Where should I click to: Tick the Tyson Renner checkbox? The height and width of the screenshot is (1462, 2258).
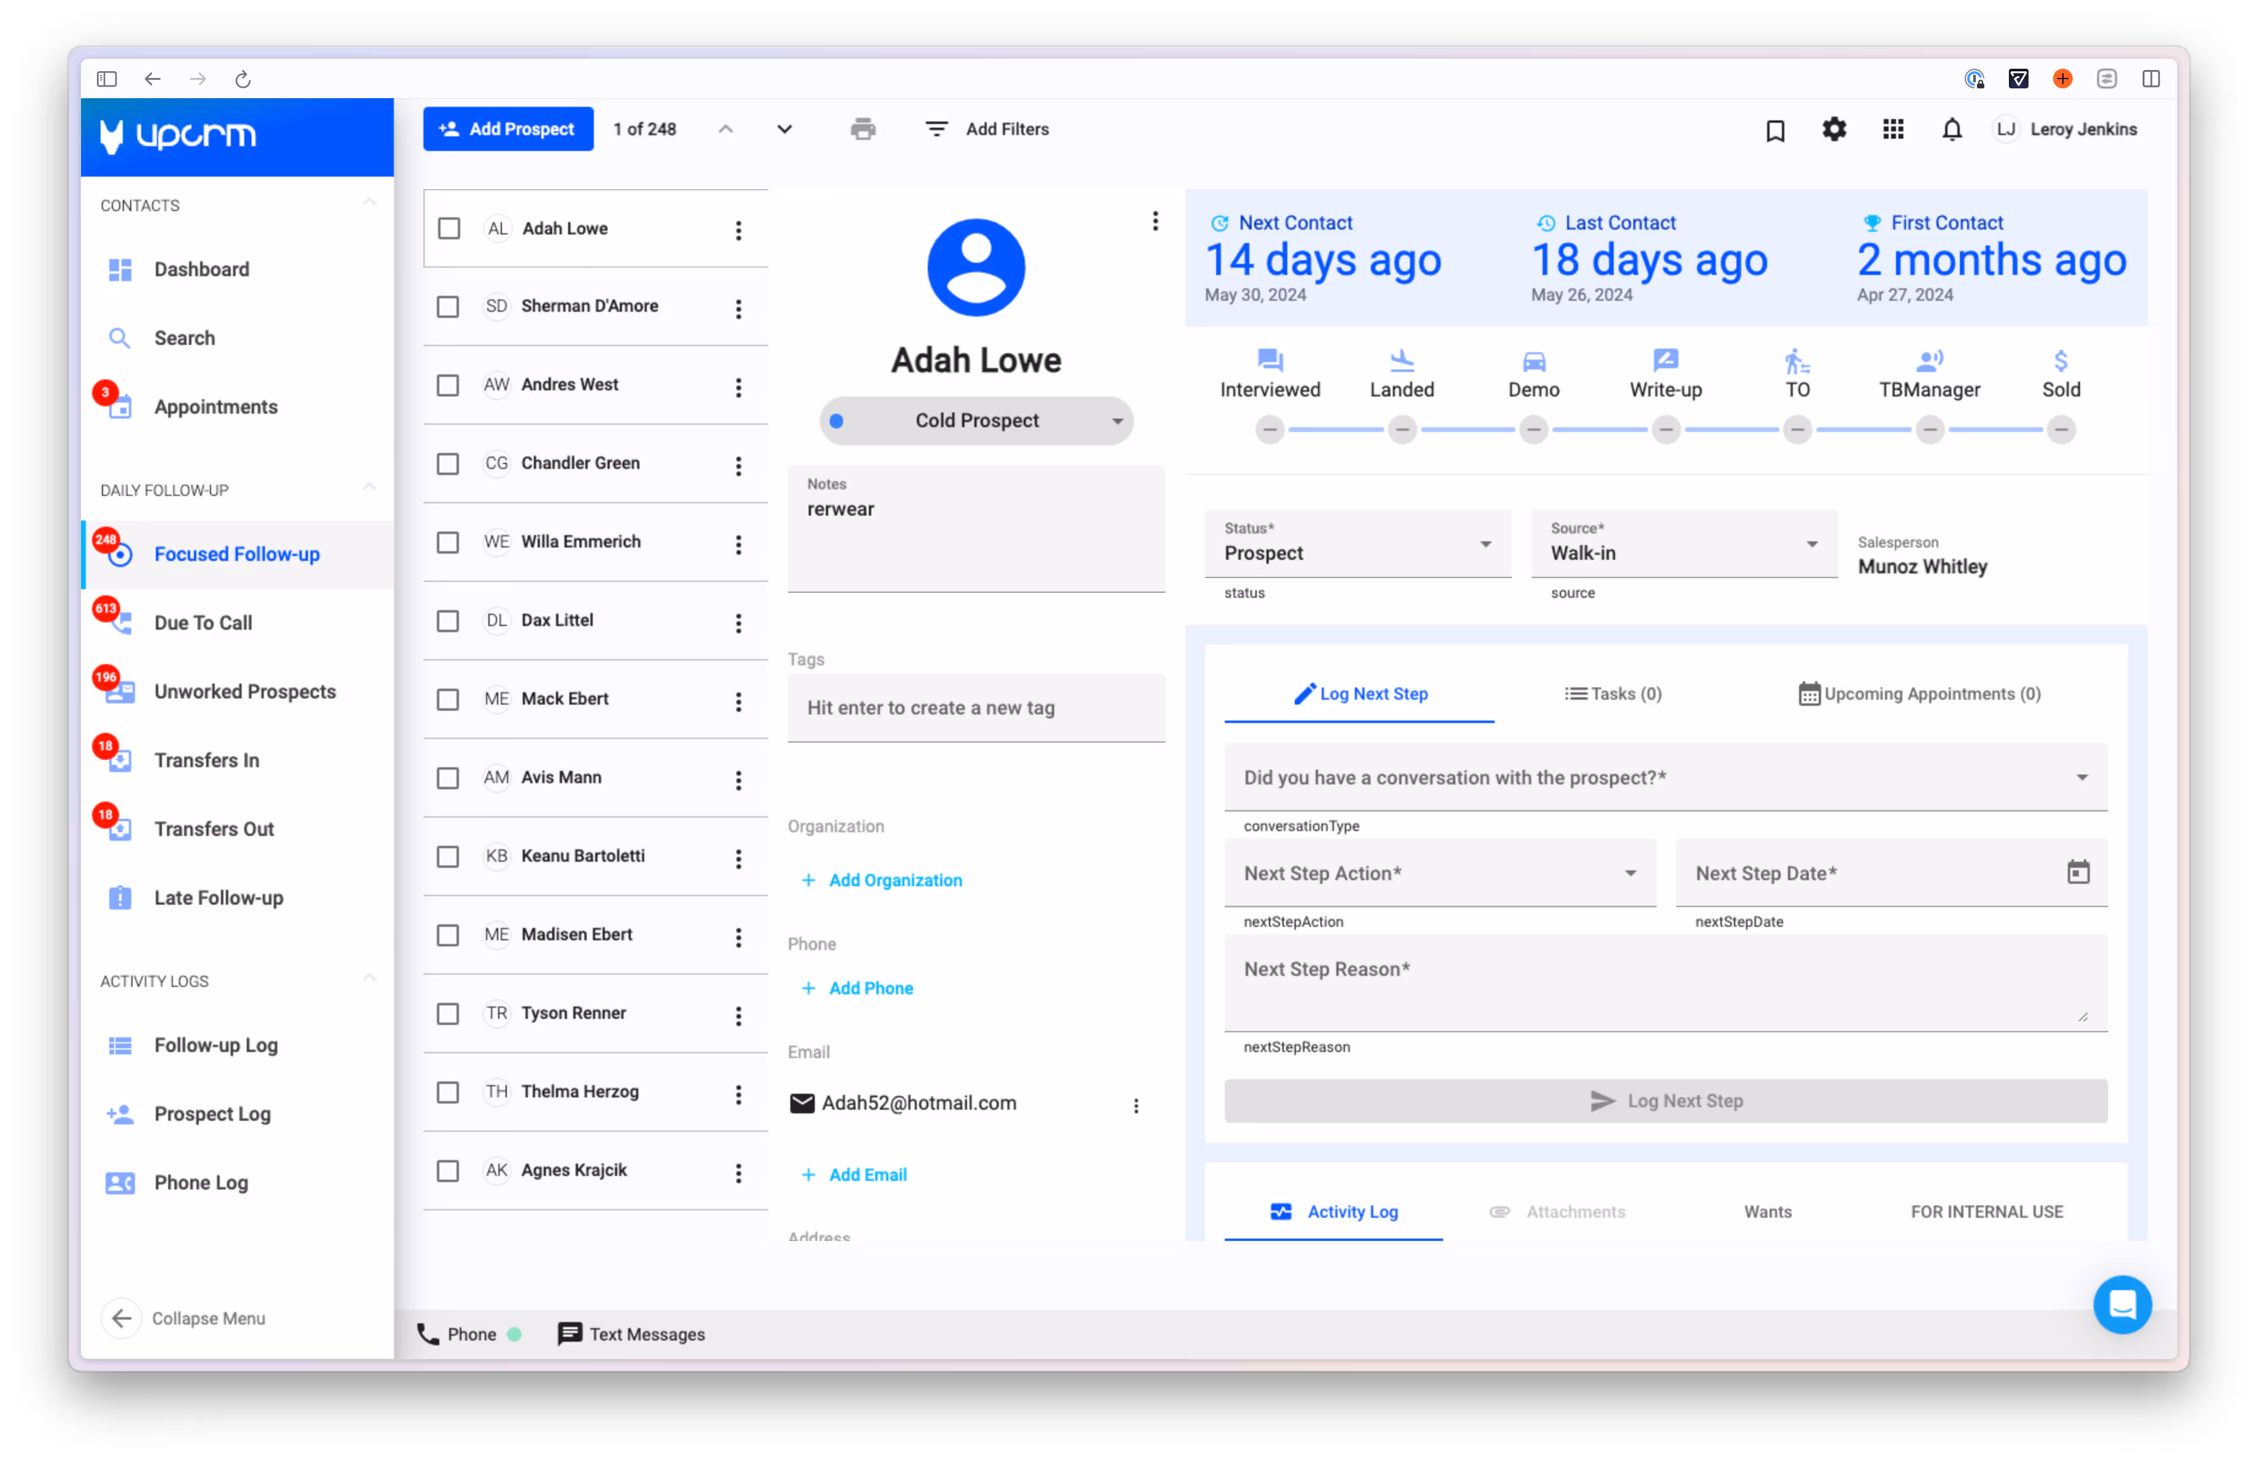(x=448, y=1013)
